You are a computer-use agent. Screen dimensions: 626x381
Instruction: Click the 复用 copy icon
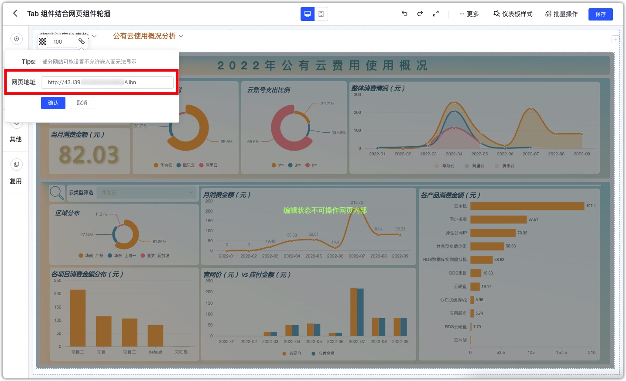17,165
